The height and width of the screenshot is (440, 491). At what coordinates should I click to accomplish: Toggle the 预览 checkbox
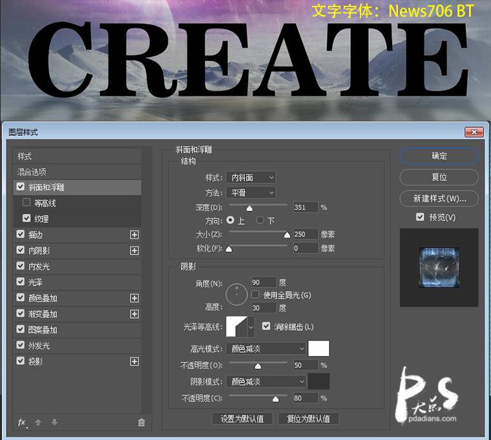420,216
